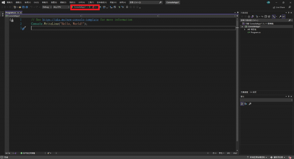Click the cleanup broom icon below the editor
294x159 pixels.
pos(48,153)
